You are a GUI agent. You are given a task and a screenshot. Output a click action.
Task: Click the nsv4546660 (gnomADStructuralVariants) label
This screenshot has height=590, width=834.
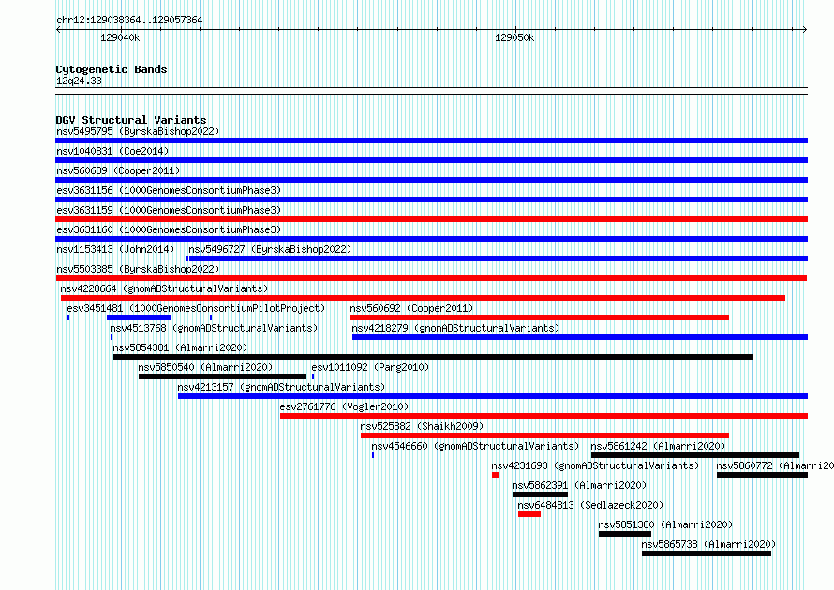[475, 446]
